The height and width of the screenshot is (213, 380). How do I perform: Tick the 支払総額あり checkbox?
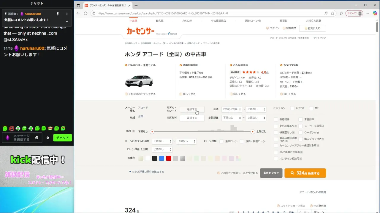click(276, 126)
